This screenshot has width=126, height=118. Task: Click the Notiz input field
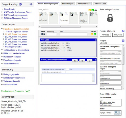click(x=73, y=34)
